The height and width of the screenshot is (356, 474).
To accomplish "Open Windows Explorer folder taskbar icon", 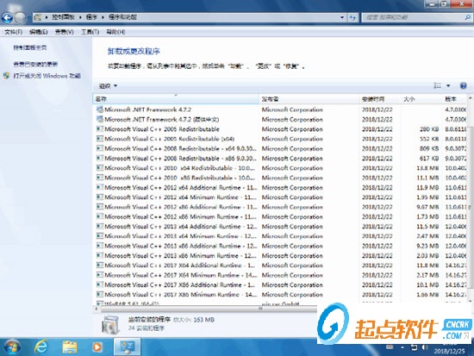I will coord(70,347).
